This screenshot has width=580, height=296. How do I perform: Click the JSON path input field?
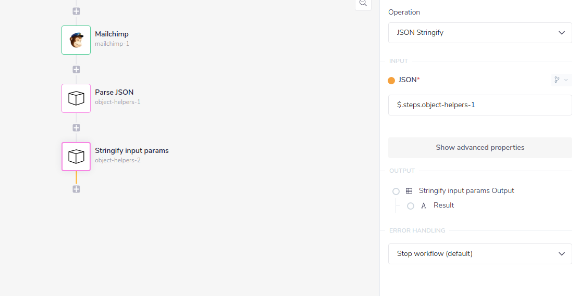point(480,105)
